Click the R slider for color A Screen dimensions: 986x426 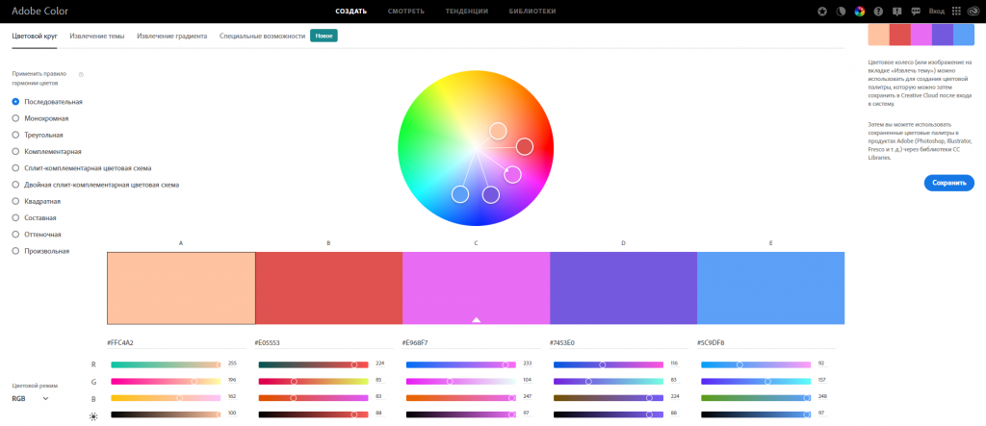tap(166, 364)
